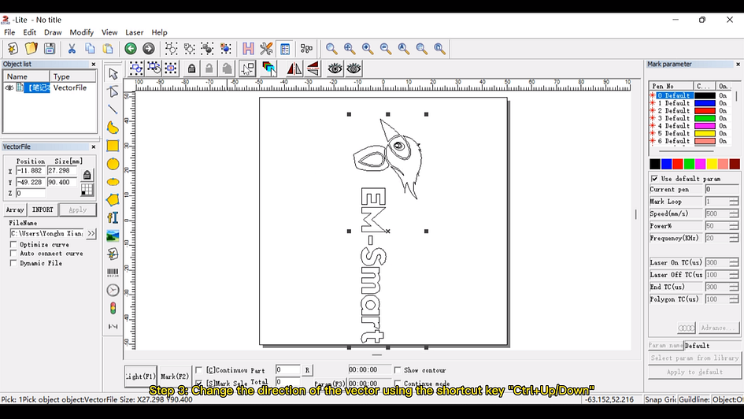744x419 pixels.
Task: Pick the red color swatch in palette
Action: point(678,164)
